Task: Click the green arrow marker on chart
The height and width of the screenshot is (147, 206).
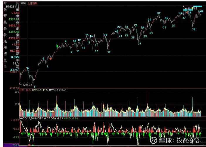Action: [58, 46]
